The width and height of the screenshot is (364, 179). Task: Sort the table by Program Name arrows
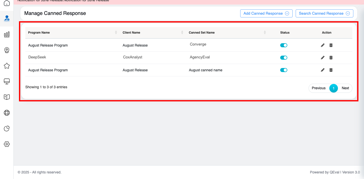coord(116,32)
